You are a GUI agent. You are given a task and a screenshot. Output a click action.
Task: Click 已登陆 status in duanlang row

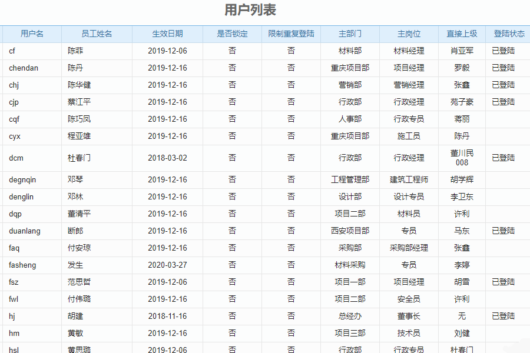tap(503, 231)
